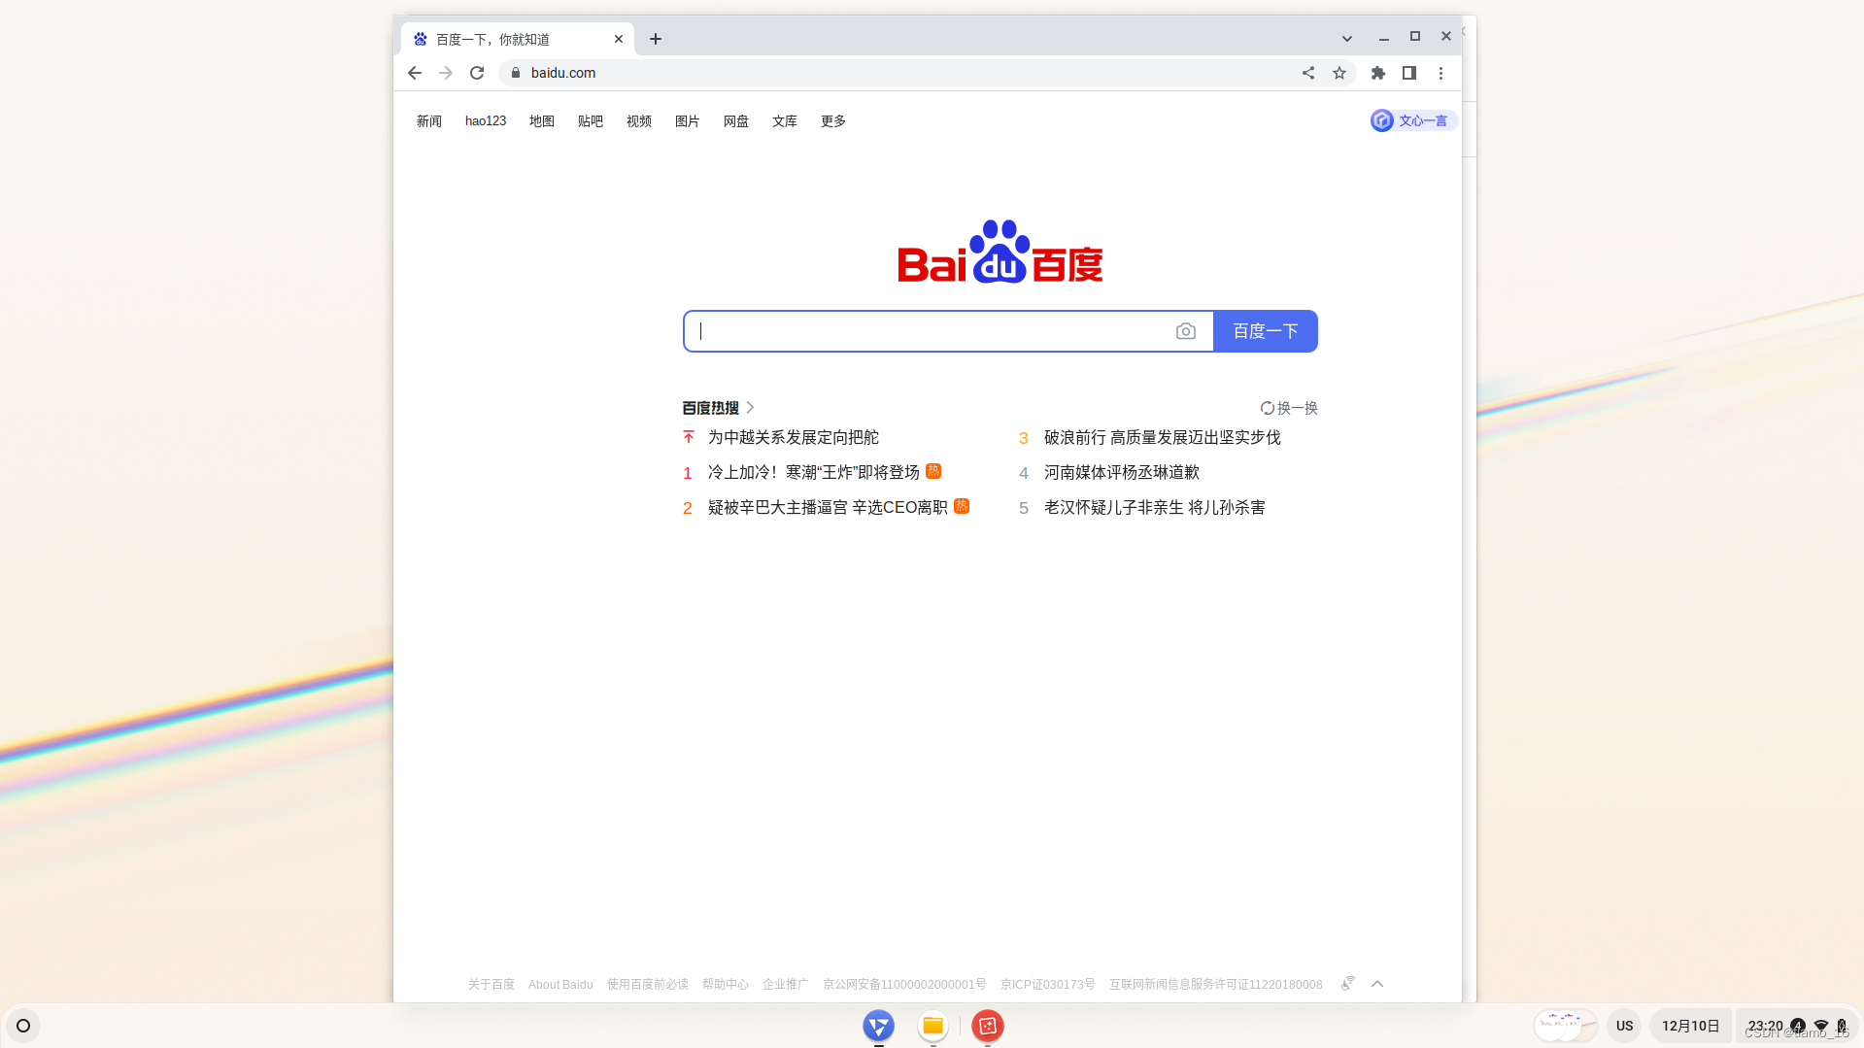Click the Baidu logo image

point(1000,252)
